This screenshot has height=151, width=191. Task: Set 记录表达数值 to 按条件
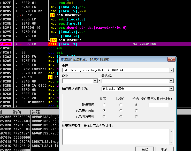click(121, 111)
